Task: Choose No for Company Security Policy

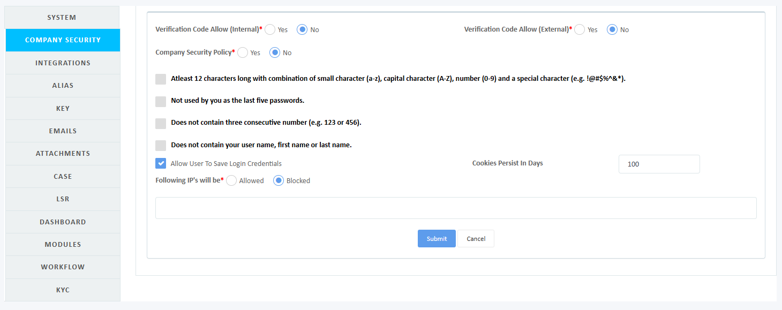Action: [275, 52]
